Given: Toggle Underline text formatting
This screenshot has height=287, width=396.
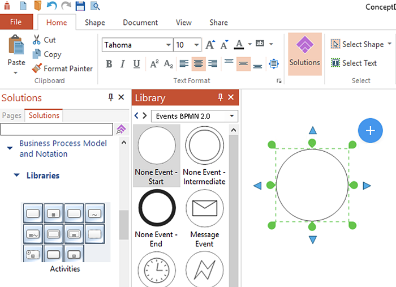Looking at the screenshot, I should (136, 64).
